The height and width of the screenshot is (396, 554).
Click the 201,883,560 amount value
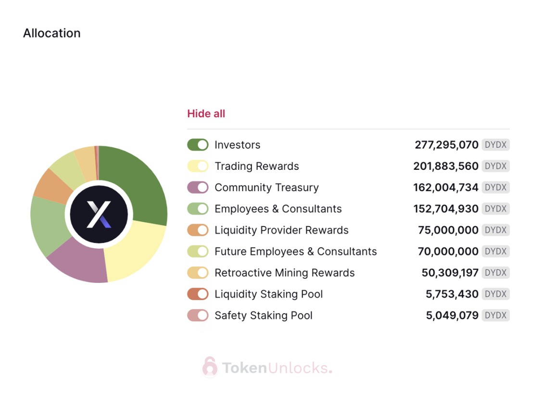click(x=446, y=166)
